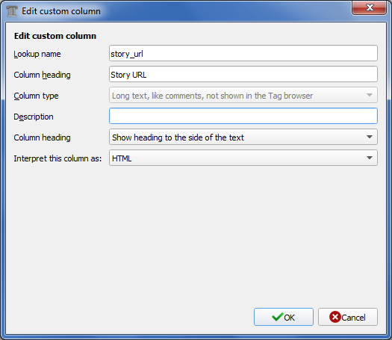The height and width of the screenshot is (340, 392).
Task: Focus the Lookup name field with story_url
Action: pos(243,53)
